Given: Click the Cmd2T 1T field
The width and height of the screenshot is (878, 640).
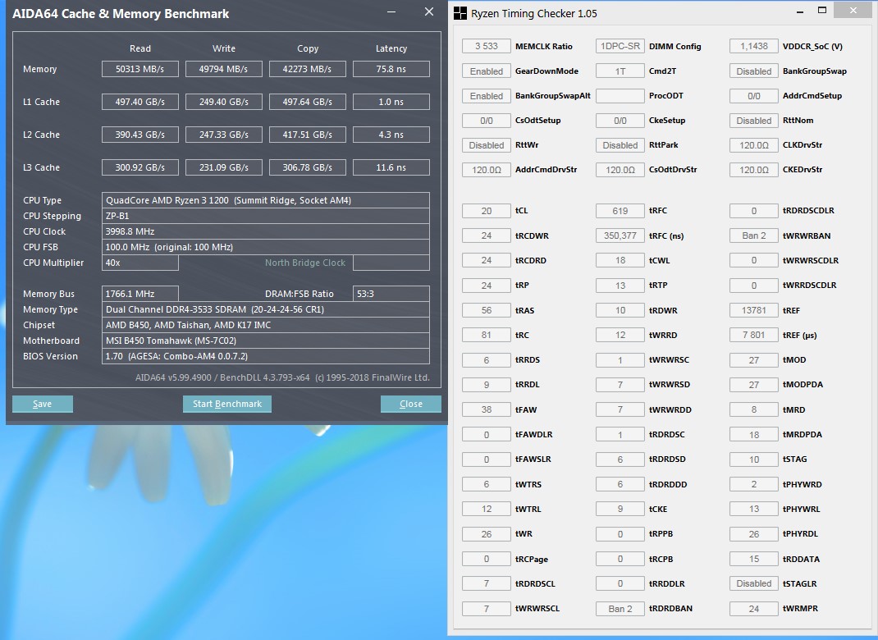Looking at the screenshot, I should (620, 71).
